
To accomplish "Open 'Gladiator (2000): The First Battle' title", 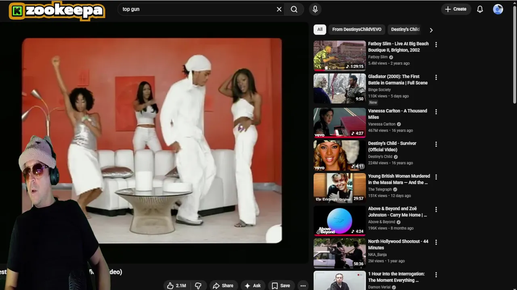I will coord(398,79).
